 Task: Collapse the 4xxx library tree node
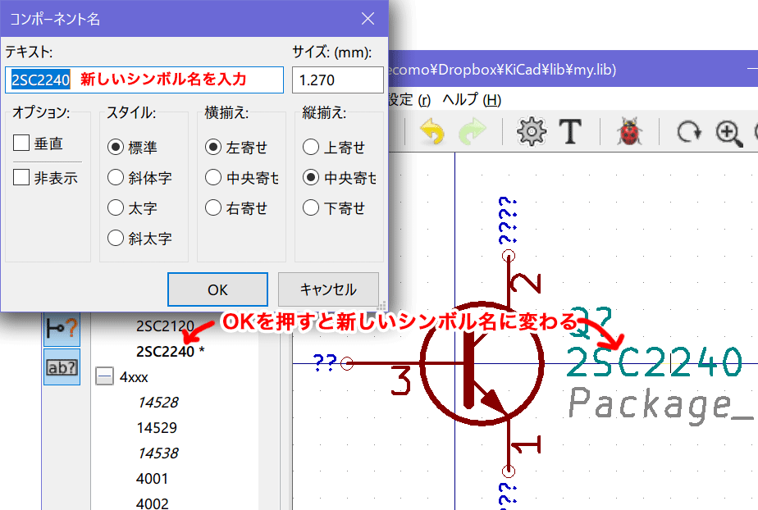click(x=103, y=377)
